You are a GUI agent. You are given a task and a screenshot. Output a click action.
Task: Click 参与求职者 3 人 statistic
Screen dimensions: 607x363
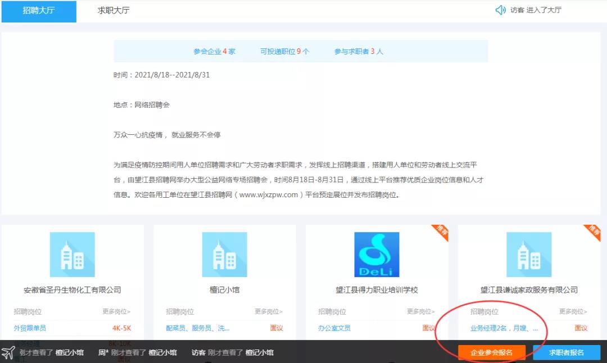[359, 52]
